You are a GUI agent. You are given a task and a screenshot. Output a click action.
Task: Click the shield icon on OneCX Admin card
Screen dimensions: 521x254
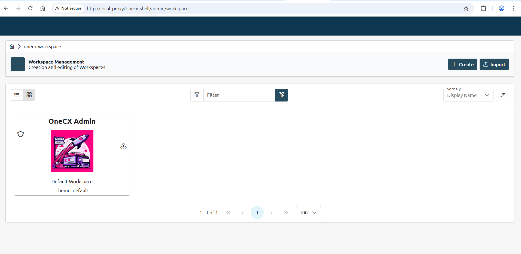click(x=21, y=134)
